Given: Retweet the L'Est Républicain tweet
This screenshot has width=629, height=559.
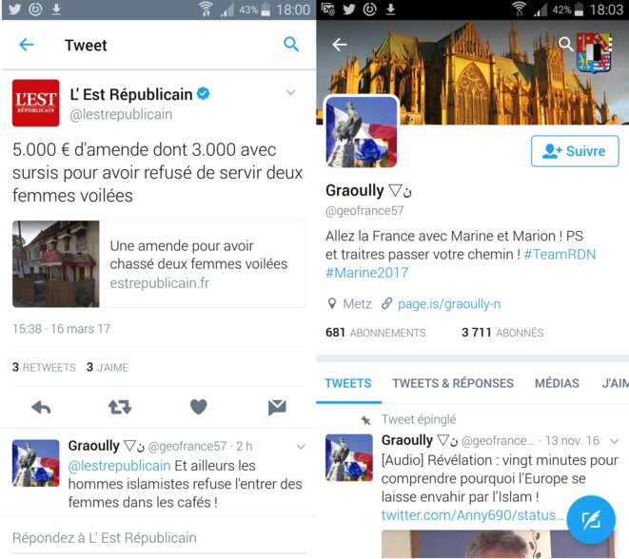Looking at the screenshot, I should point(120,407).
